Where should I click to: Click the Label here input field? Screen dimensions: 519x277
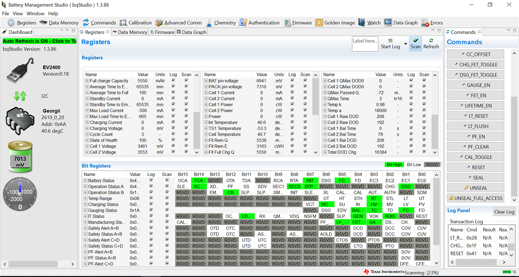pos(365,44)
